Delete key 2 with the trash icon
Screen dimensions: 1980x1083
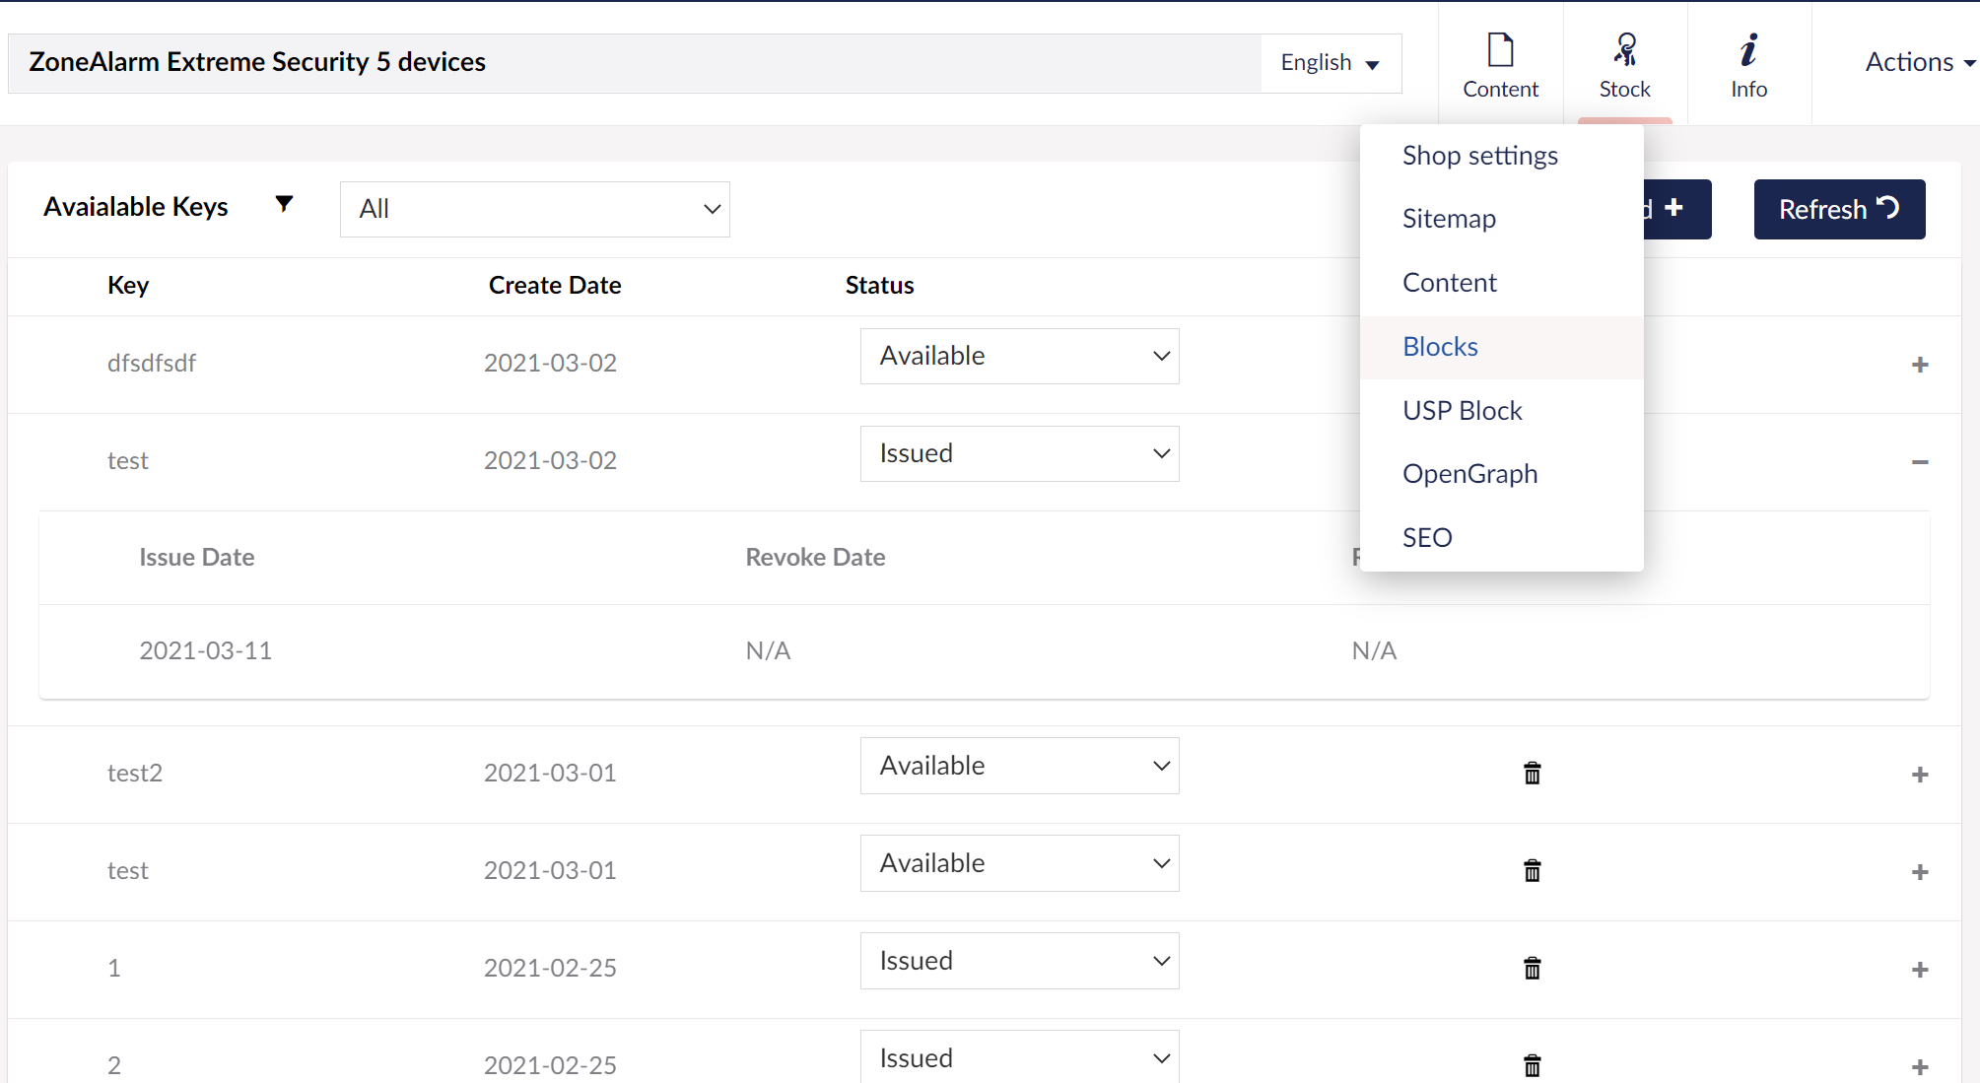tap(1532, 1065)
